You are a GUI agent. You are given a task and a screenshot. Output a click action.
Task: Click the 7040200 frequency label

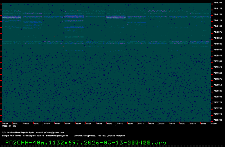pyautogui.click(x=218, y=3)
